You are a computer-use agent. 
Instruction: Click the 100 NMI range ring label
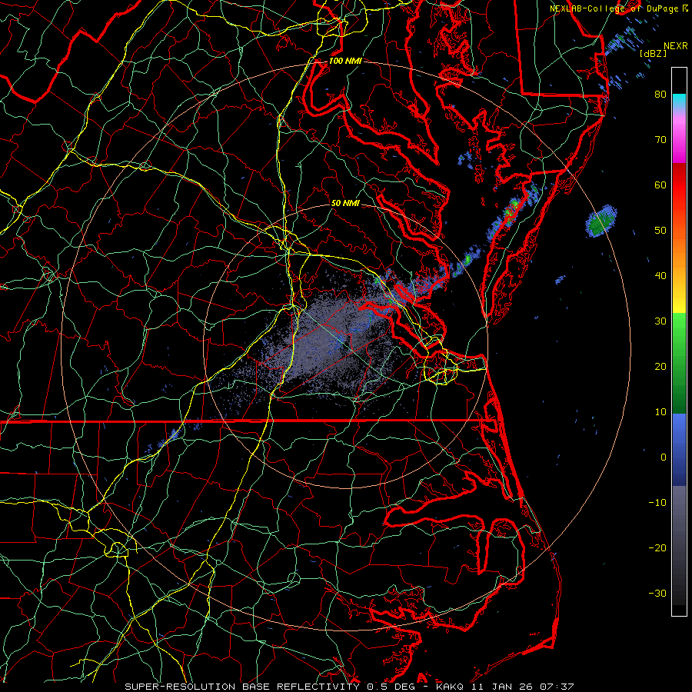(x=345, y=61)
